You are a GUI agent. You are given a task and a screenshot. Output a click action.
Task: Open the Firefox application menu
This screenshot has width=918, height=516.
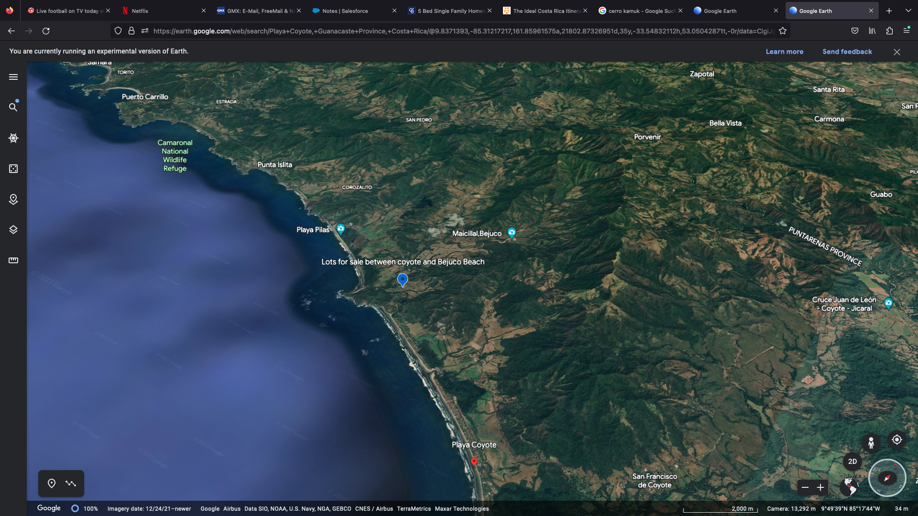pos(907,30)
